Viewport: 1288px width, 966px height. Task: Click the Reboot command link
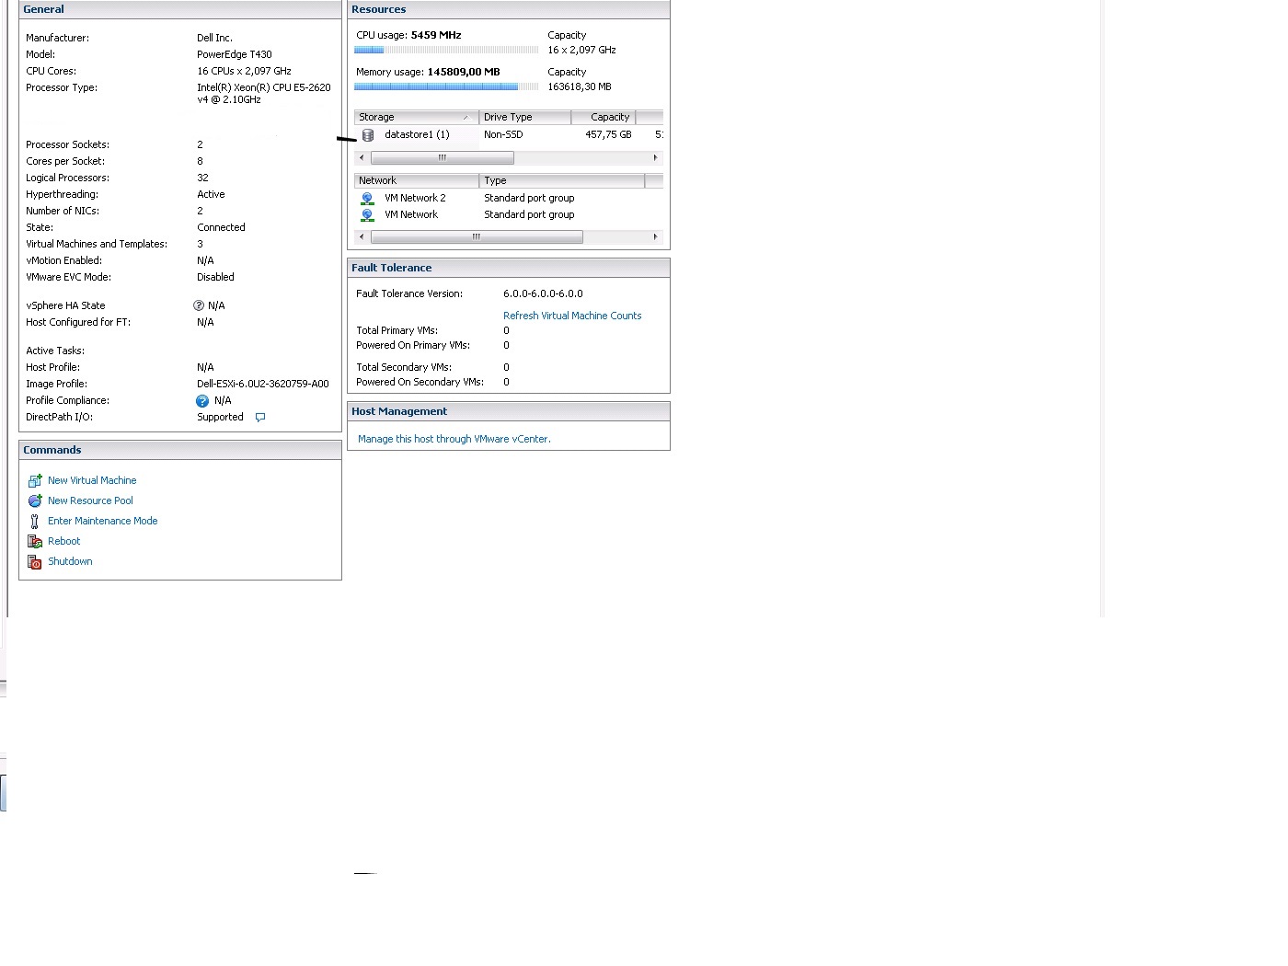coord(64,541)
